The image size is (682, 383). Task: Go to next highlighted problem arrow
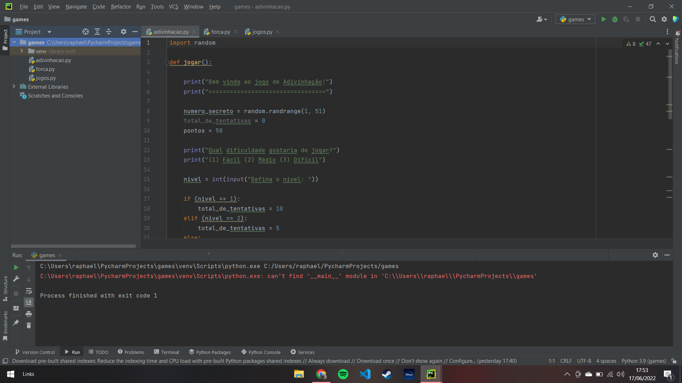coord(667,44)
